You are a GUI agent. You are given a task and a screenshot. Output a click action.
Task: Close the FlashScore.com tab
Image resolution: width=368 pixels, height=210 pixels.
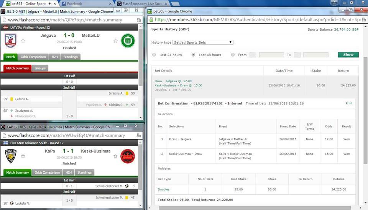point(166,4)
